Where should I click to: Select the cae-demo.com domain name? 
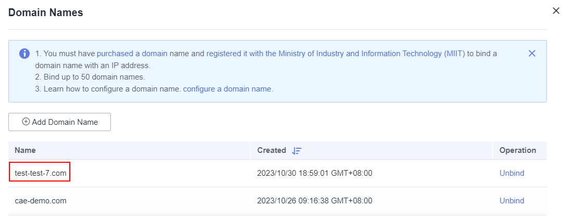(41, 201)
